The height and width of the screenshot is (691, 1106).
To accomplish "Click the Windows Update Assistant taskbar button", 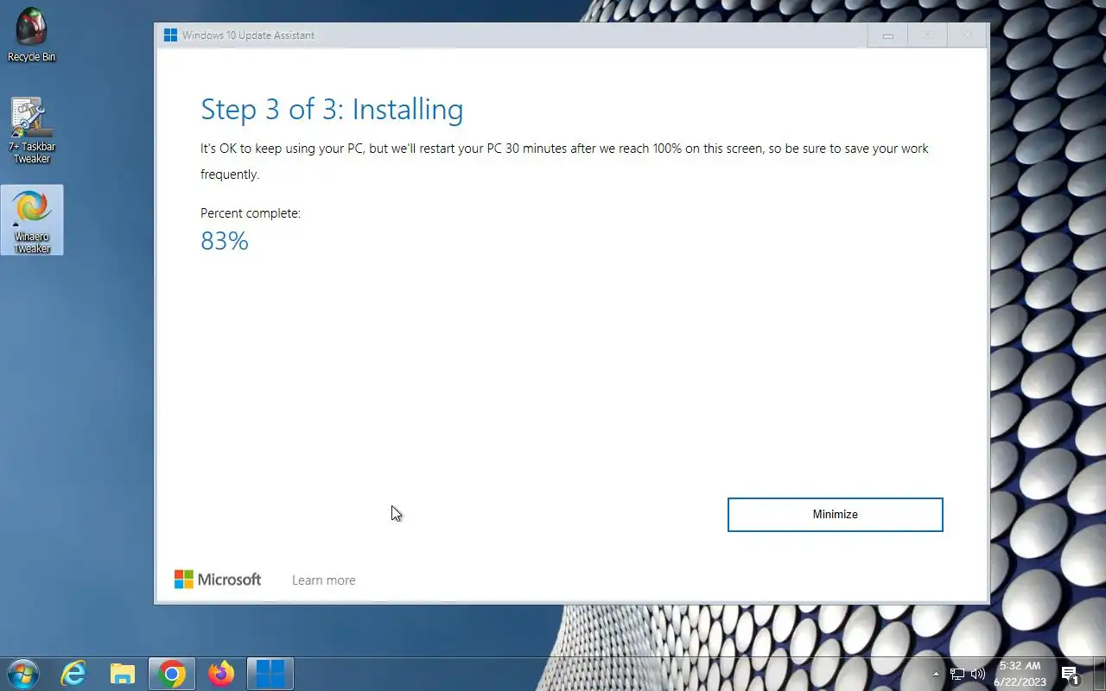I will pos(270,673).
